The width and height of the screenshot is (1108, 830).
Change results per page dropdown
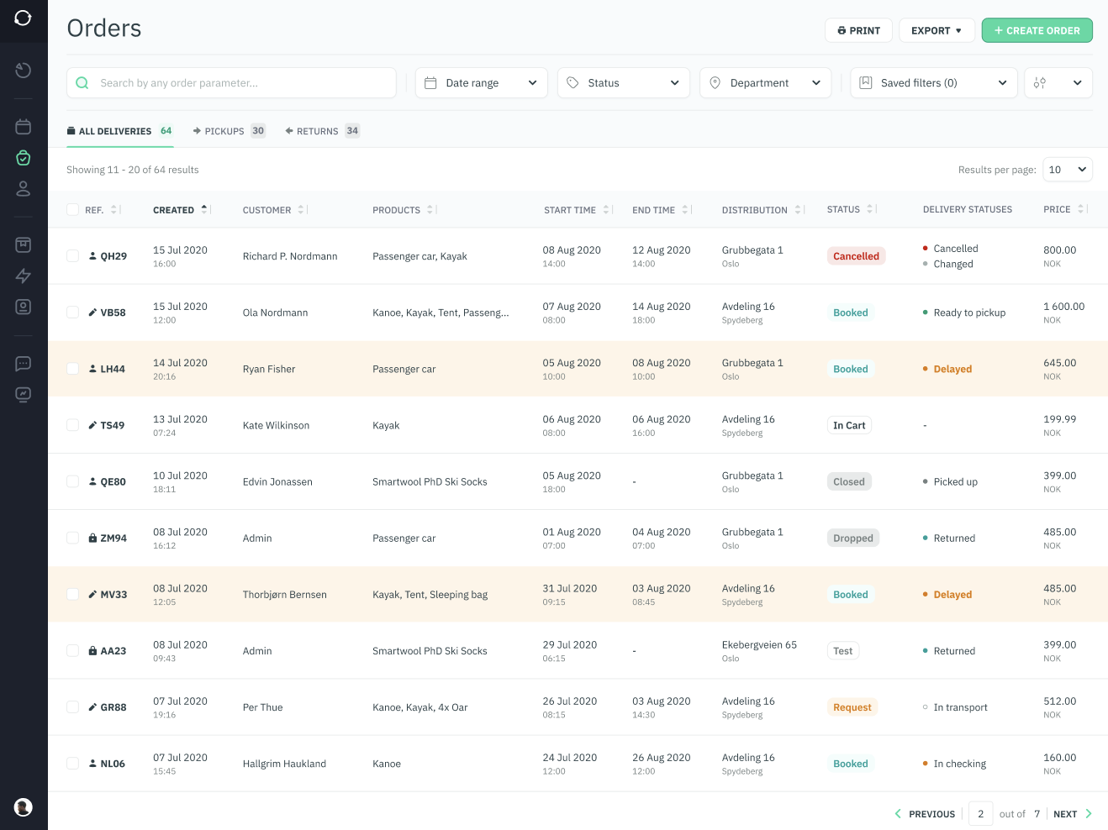pyautogui.click(x=1068, y=170)
